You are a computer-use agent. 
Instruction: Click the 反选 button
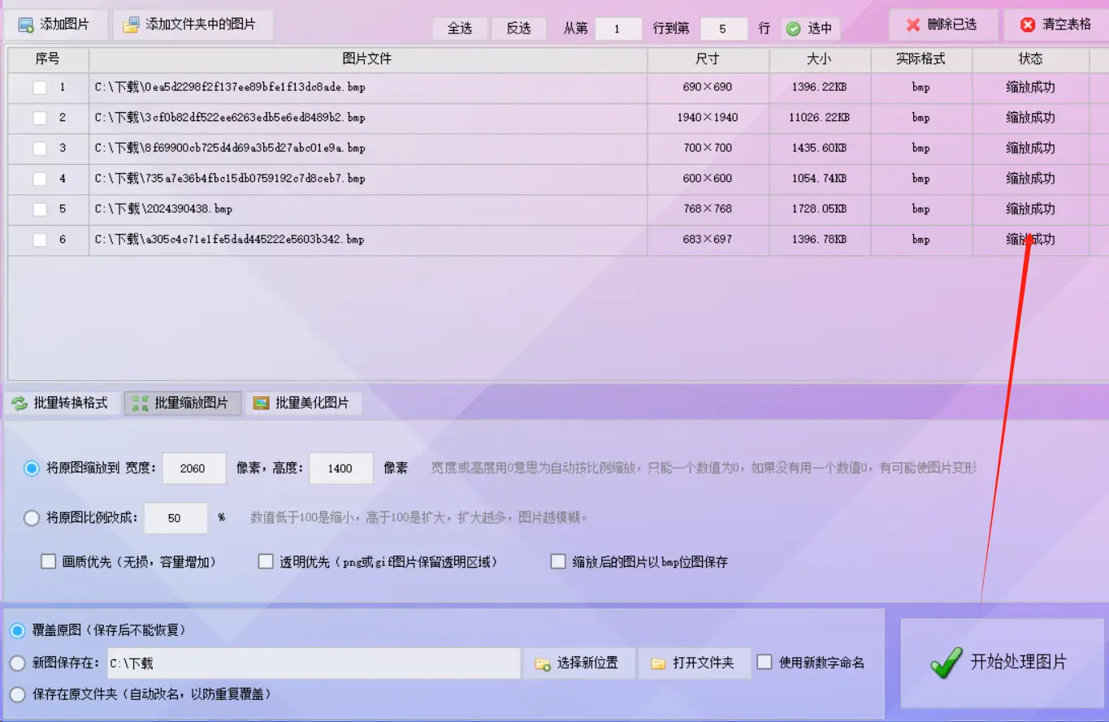[518, 28]
